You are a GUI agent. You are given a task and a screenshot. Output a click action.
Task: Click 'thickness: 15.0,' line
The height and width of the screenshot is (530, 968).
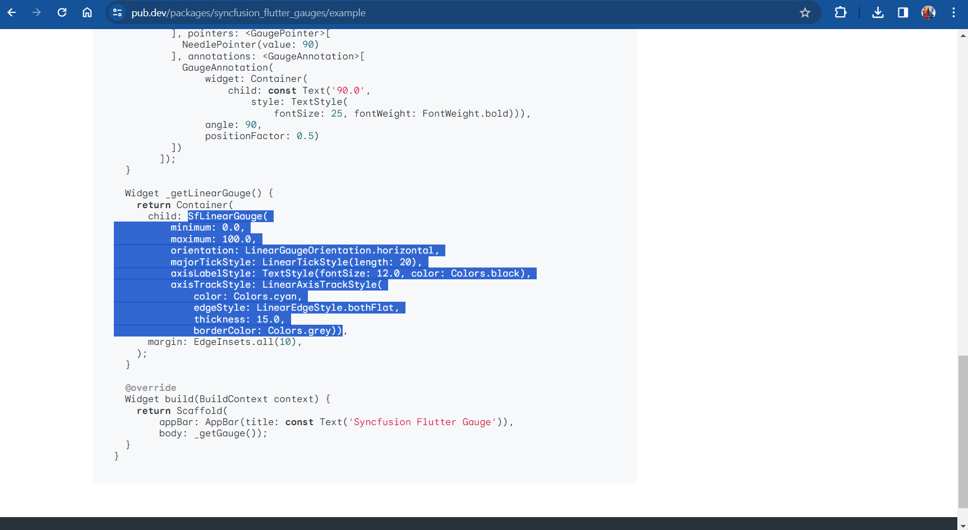pyautogui.click(x=239, y=320)
